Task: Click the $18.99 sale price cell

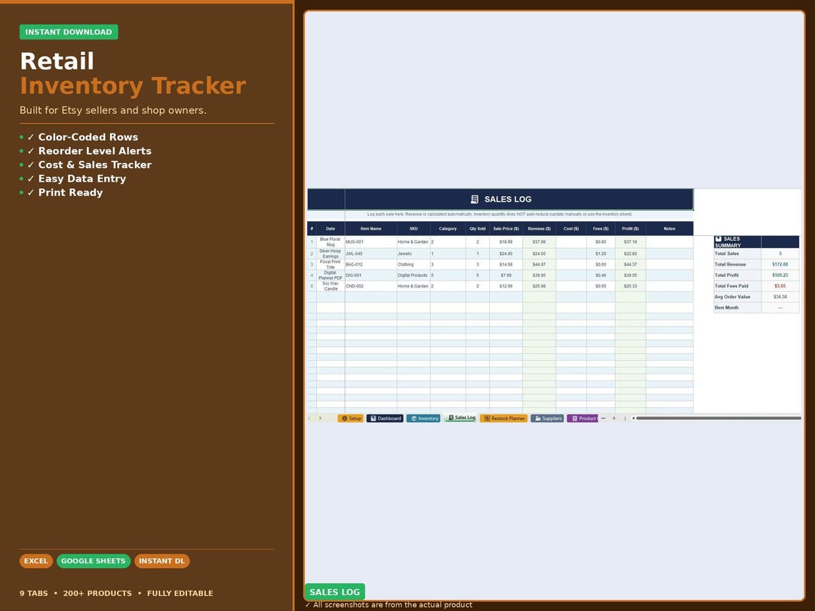Action: [506, 242]
